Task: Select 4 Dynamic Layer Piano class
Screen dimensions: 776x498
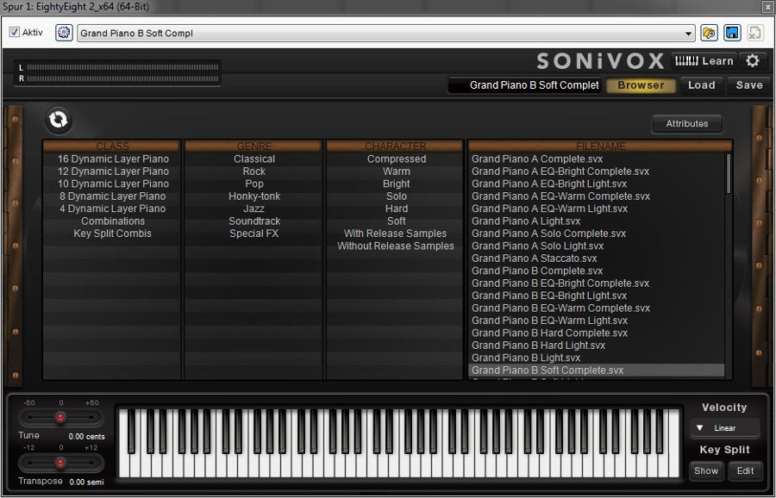Action: pos(113,209)
